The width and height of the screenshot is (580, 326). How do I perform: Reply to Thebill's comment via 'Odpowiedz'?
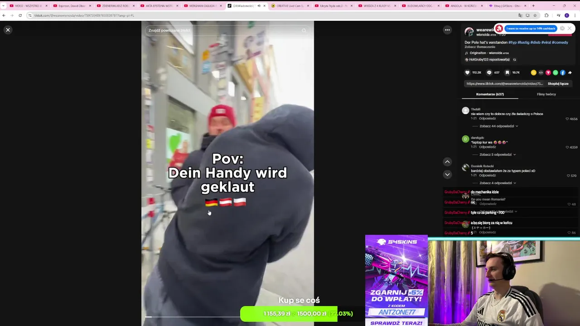(x=488, y=119)
